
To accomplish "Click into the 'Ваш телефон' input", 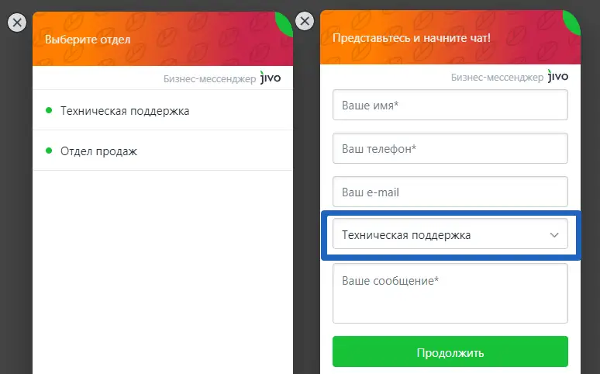I will click(x=450, y=148).
